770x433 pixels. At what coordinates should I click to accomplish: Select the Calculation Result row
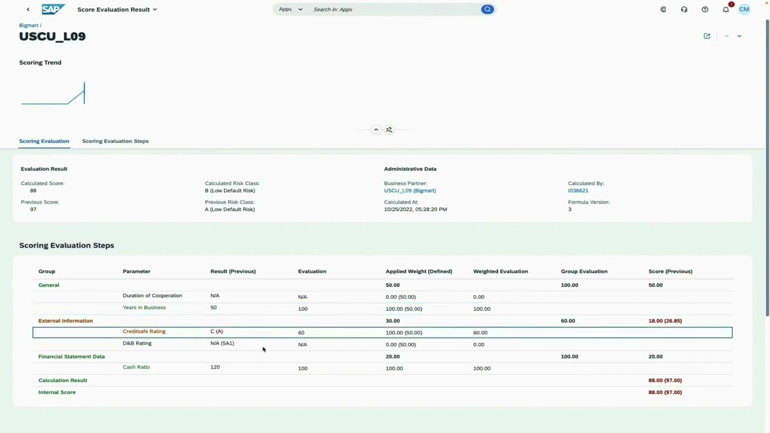tap(383, 380)
